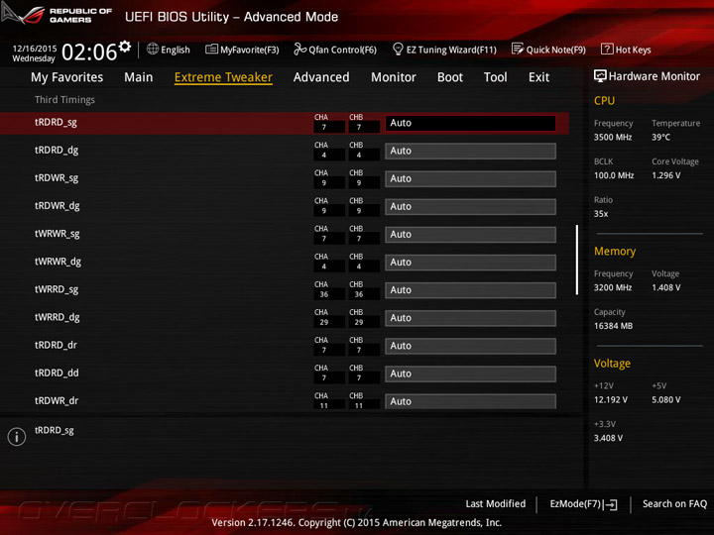Click the globe language icon
The height and width of the screenshot is (535, 714).
pos(153,49)
